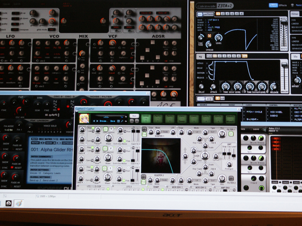Enable the SYNC checkbox in Dune oscillator
This screenshot has height=226, width=302.
[35, 98]
